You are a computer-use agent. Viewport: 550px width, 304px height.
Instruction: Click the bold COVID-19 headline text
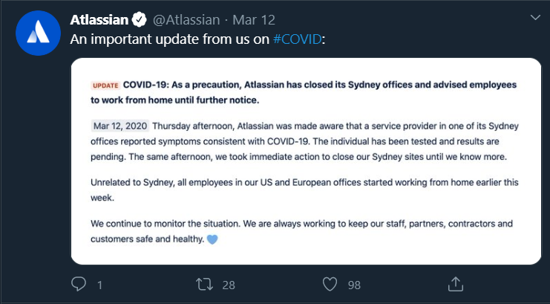tap(304, 92)
